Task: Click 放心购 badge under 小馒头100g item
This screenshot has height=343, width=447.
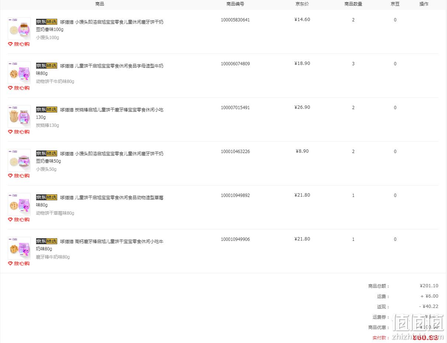Action: 19,44
